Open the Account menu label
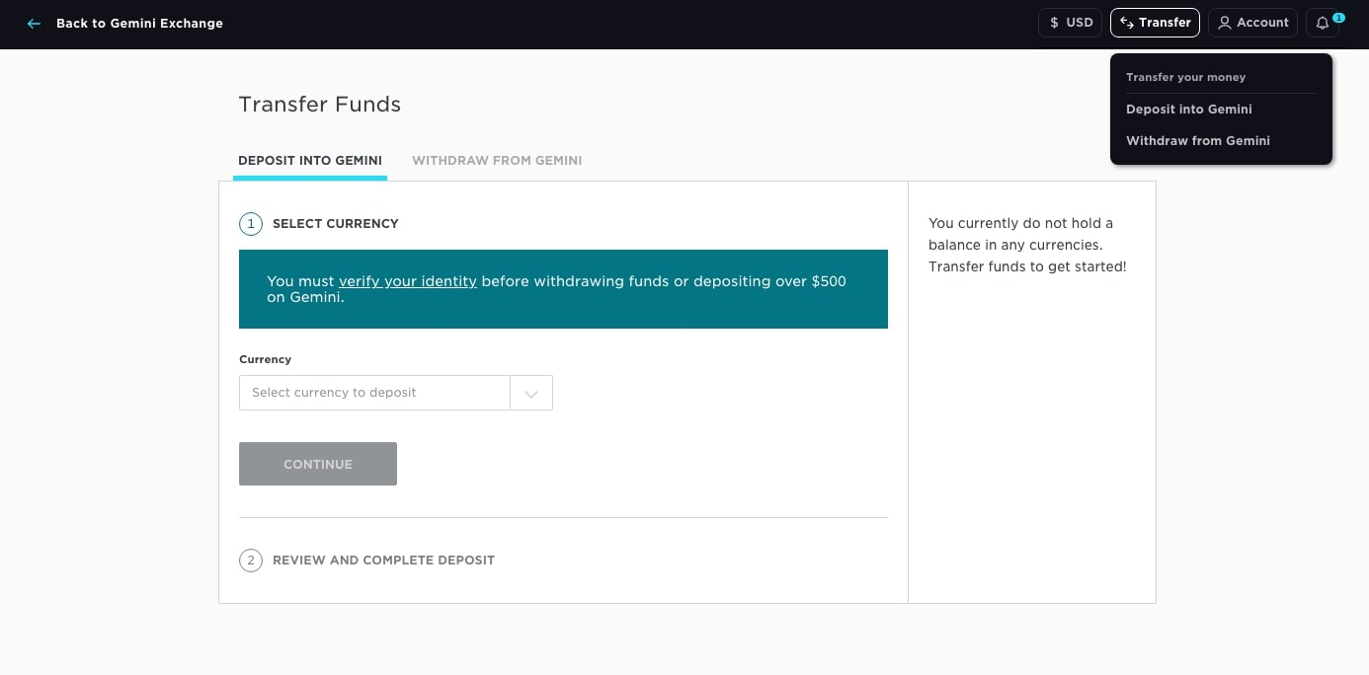Viewport: 1369px width, 675px height. pos(1262,23)
